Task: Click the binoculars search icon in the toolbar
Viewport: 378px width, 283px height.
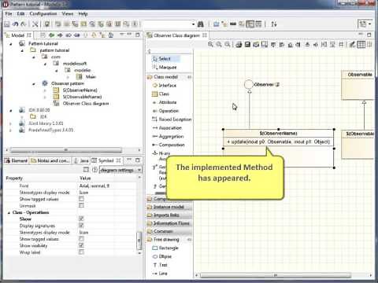Action: pos(201,24)
